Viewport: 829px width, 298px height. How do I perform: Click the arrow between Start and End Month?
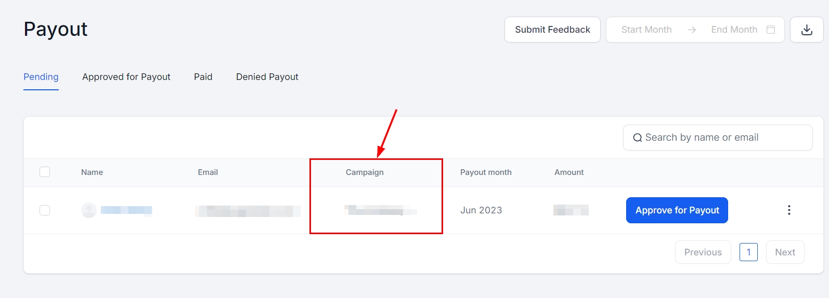[x=692, y=30]
